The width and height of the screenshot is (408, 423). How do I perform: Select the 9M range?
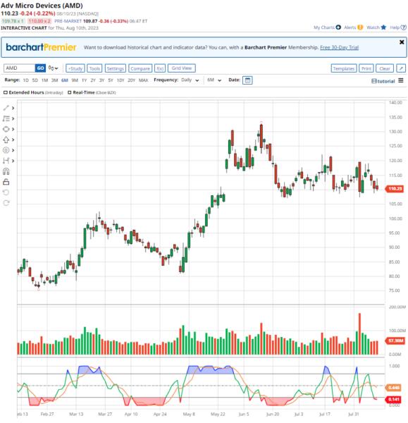[x=75, y=80]
